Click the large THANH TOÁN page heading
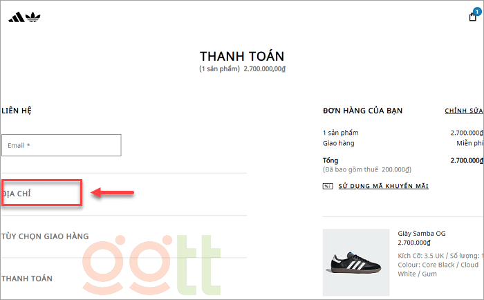This screenshot has height=300, width=484. point(242,56)
